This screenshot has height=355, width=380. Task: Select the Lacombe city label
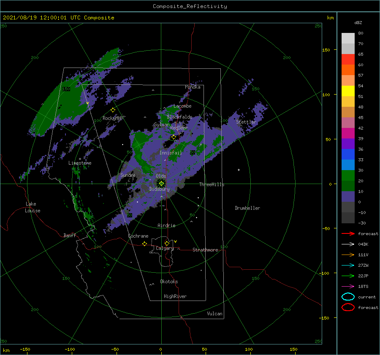(x=182, y=106)
